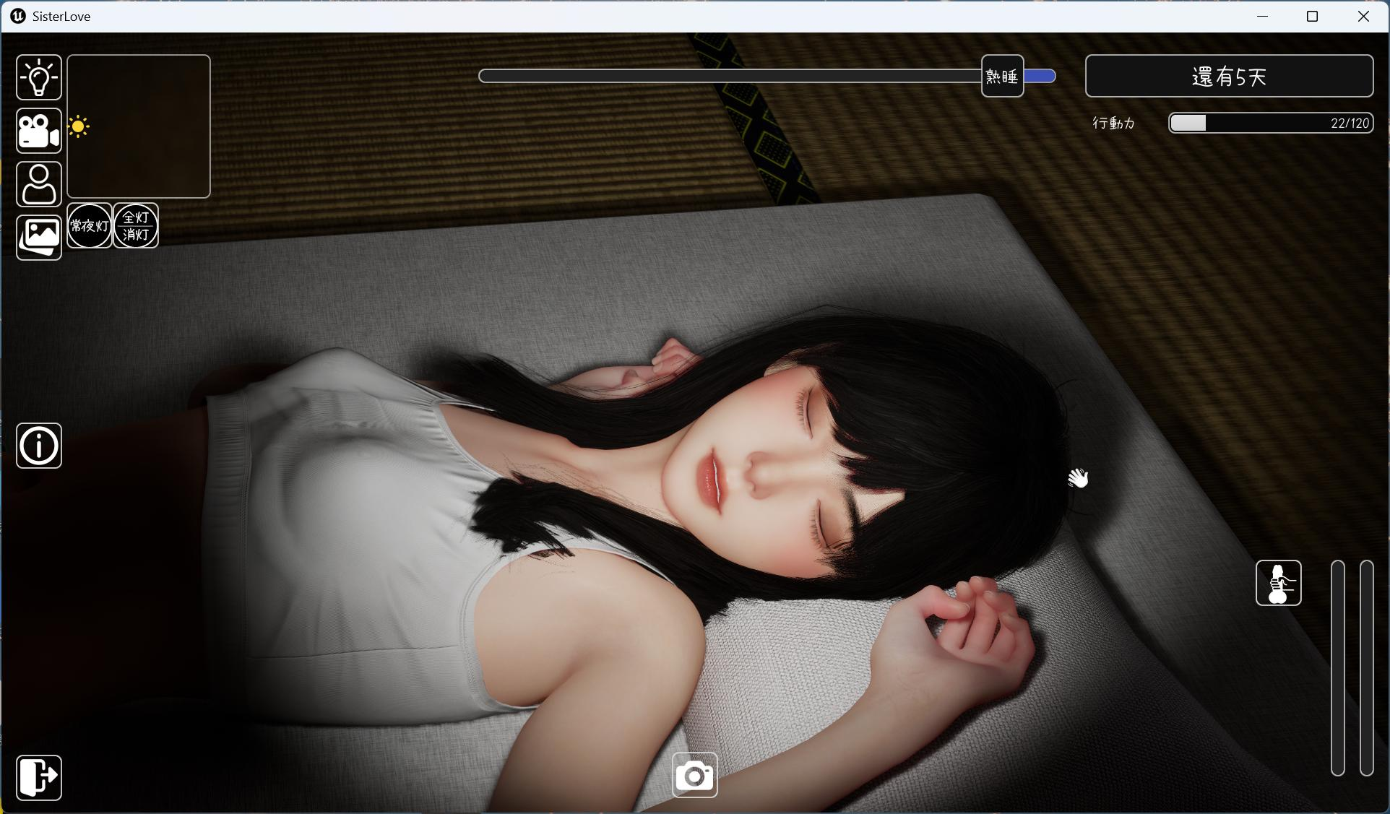Select the video camera view icon

(x=38, y=131)
